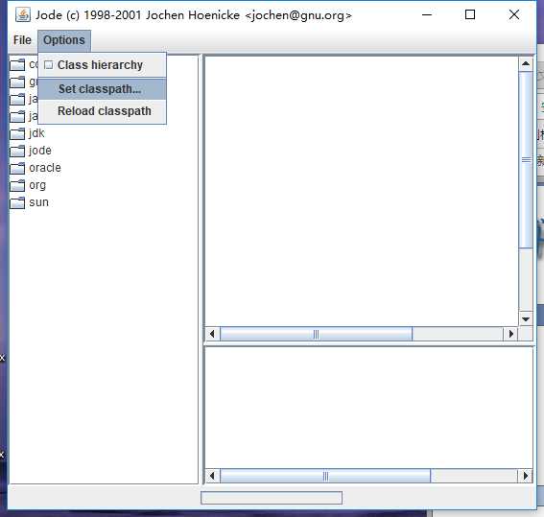The width and height of the screenshot is (544, 517).
Task: Click the org package folder icon
Action: pos(17,185)
